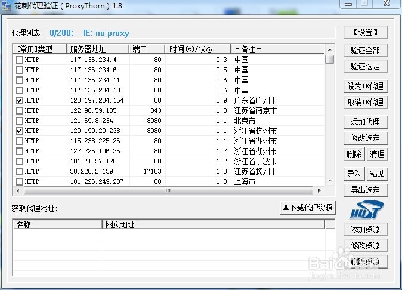402x290 pixels.
Task: Check the box for 117.136.234.11
Action: click(19, 80)
